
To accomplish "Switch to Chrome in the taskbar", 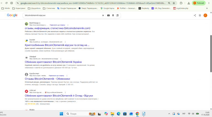I will (x=137, y=114).
